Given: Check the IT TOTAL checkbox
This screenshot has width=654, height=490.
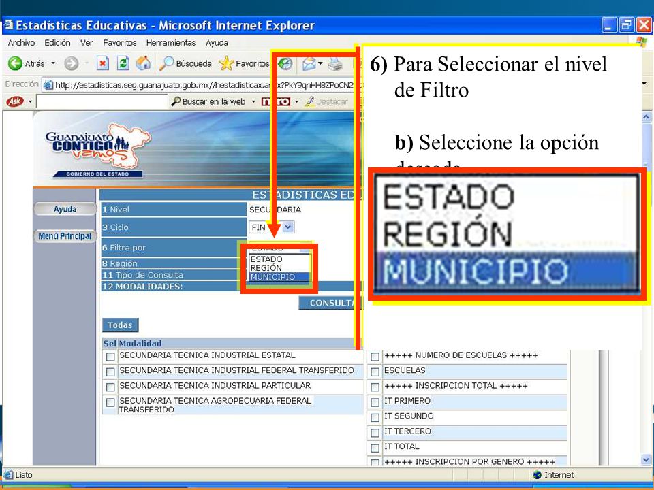Looking at the screenshot, I should coord(375,448).
